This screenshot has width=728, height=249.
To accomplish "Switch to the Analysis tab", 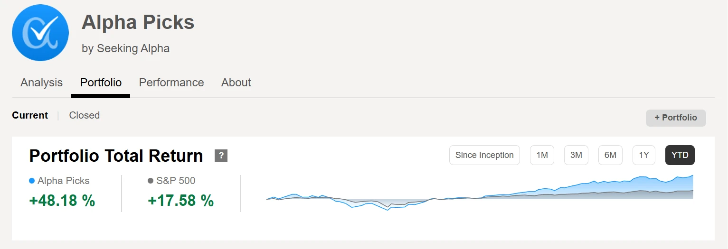I will 41,83.
